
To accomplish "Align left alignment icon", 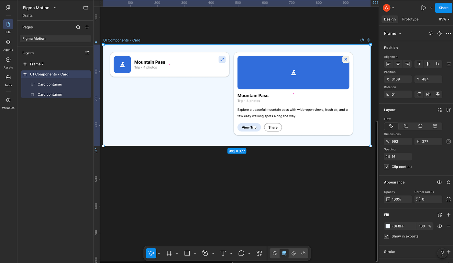I will coord(389,64).
